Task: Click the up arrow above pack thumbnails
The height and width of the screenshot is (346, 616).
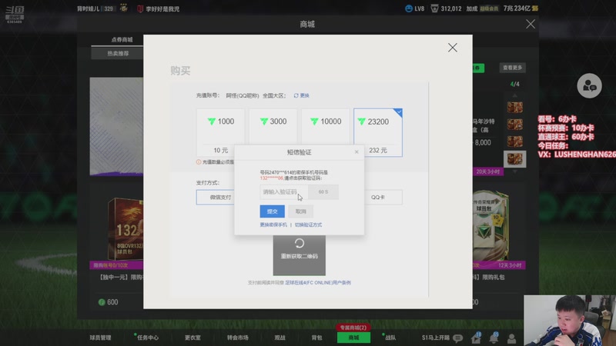Action: pyautogui.click(x=514, y=95)
